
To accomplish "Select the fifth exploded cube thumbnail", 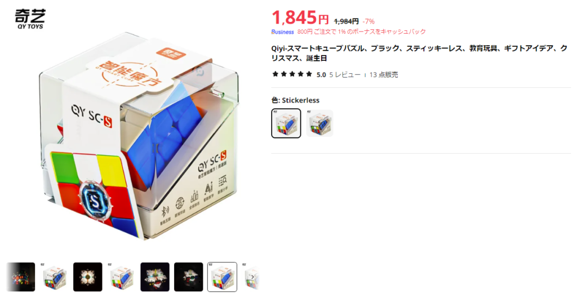I will (x=155, y=277).
